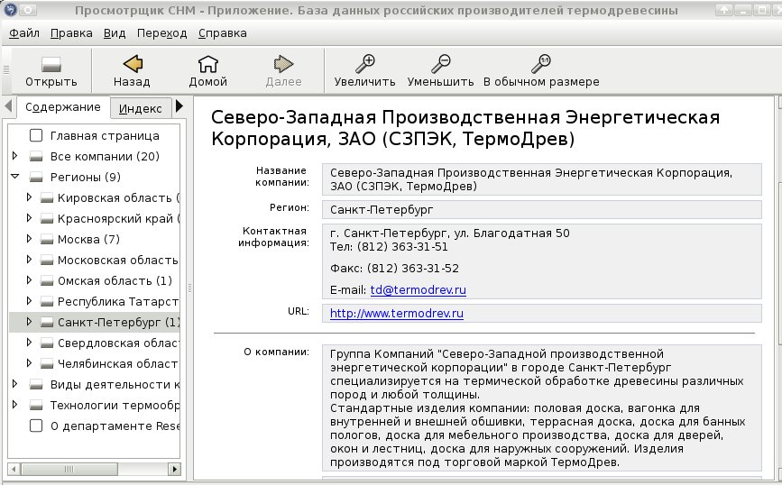Screen dimensions: 782x485
Task: Click the book icon beside Красноярский край
Action: [x=47, y=219]
